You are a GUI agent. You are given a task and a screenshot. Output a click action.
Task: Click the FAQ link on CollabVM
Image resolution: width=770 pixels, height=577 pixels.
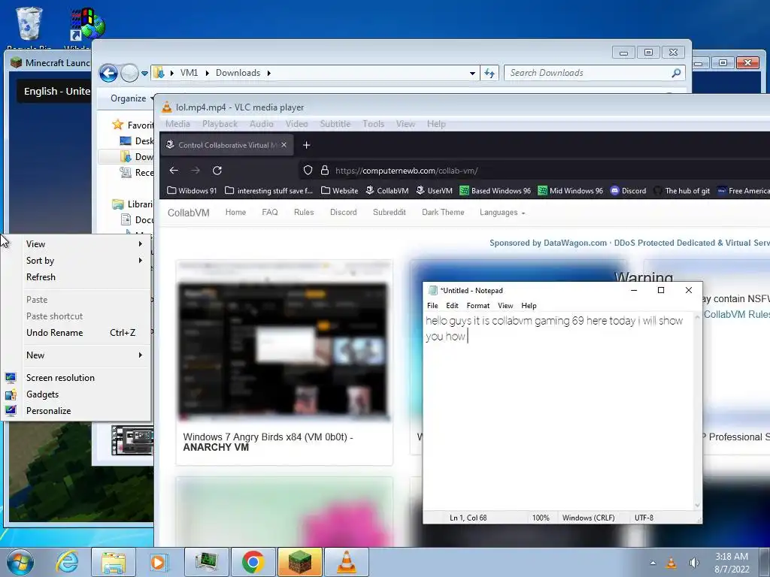tap(270, 213)
